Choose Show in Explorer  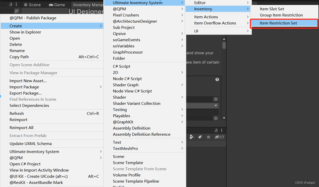tap(52, 32)
